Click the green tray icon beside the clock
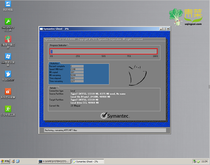The image size is (210, 165). [x=199, y=161]
